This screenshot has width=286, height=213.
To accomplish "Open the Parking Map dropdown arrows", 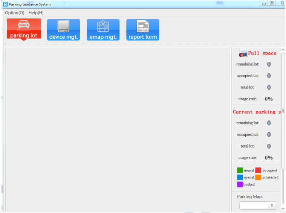I will tap(272, 205).
